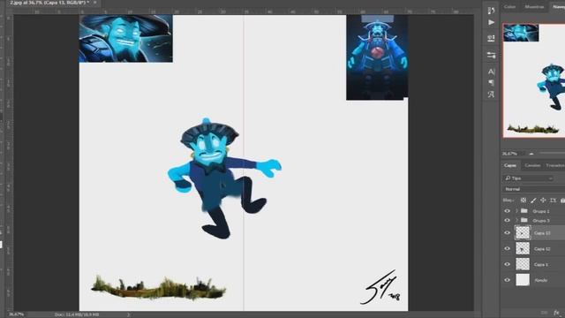Click the status bar zoom percentage field
This screenshot has height=318, width=565.
click(16, 314)
